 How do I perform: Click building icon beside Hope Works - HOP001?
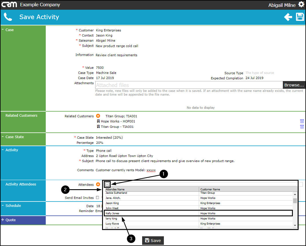98,121
